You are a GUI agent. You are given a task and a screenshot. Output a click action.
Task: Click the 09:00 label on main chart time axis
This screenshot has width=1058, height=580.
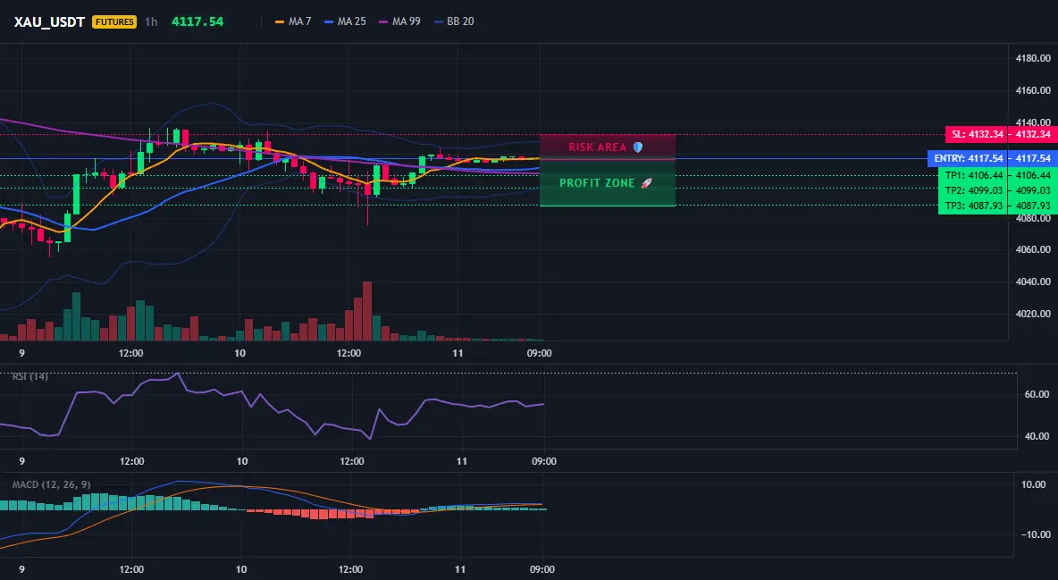539,353
